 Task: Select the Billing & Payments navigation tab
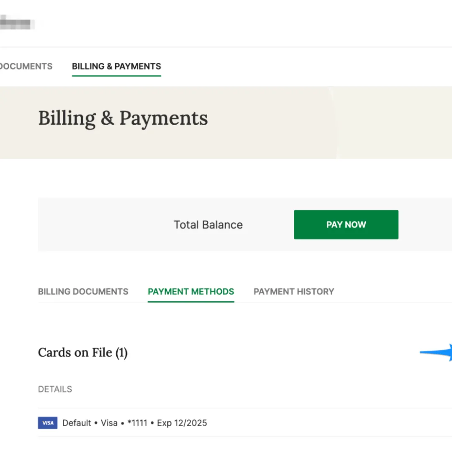(116, 66)
